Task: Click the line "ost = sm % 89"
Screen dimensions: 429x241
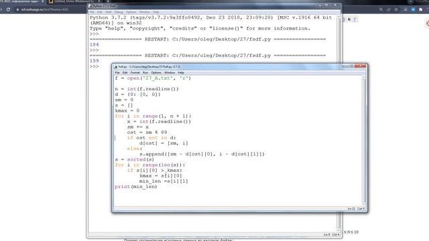Action: click(x=147, y=133)
